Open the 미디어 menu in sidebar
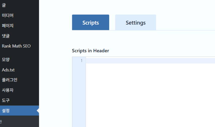 8,15
